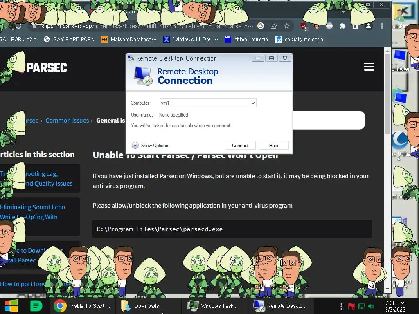Click the Help button in Remote Desktop
Screen dimensions: 419x314
tap(274, 146)
